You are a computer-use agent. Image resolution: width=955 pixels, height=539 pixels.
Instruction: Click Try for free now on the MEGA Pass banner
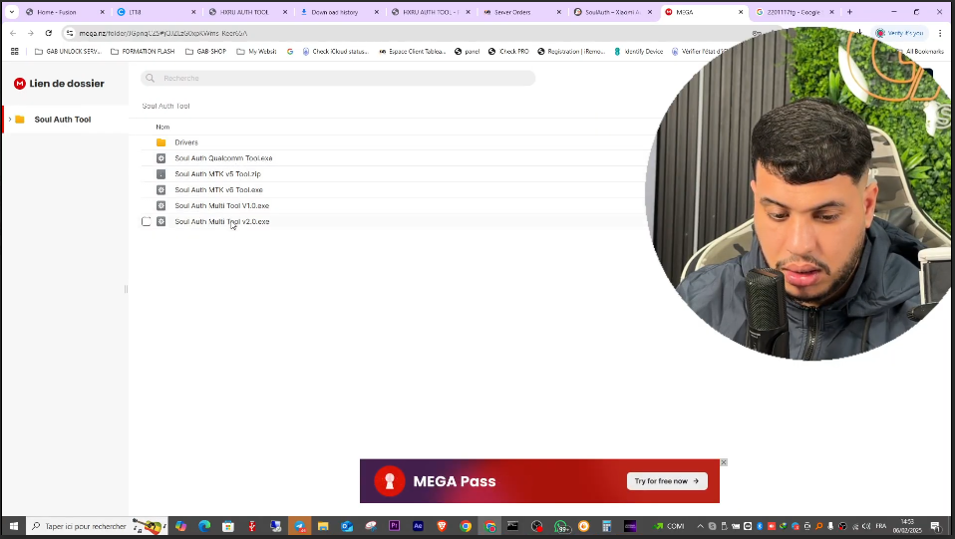coord(667,481)
